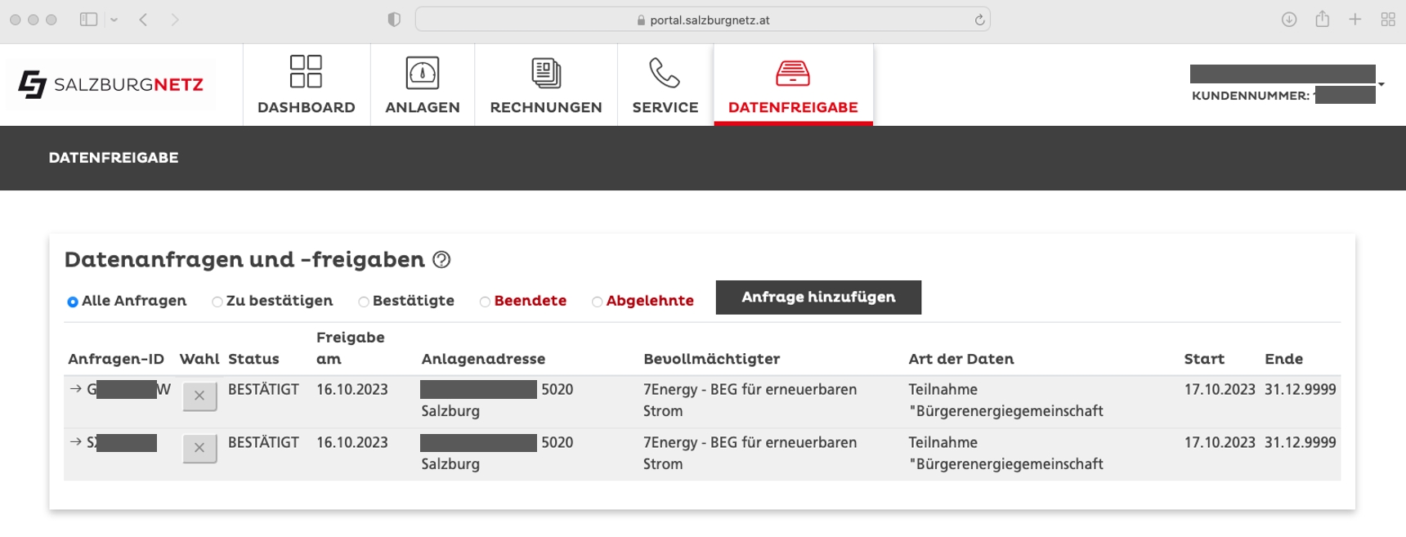Expand the customer account dropdown arrow
Viewport: 1406px width, 537px height.
coord(1381,84)
